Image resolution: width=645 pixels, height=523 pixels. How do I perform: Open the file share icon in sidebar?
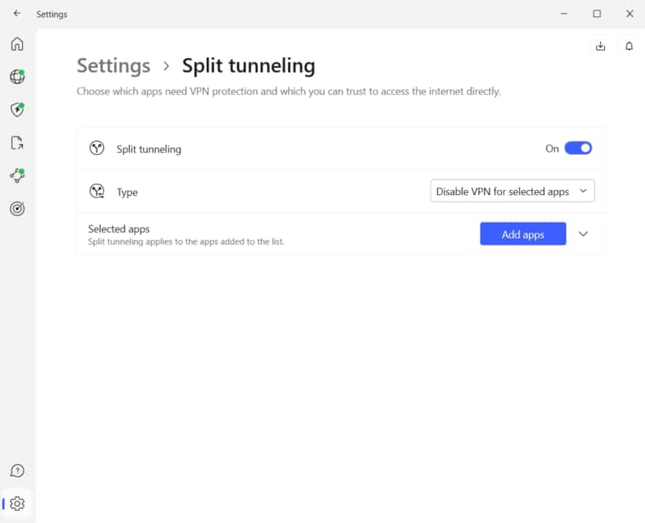(x=17, y=142)
